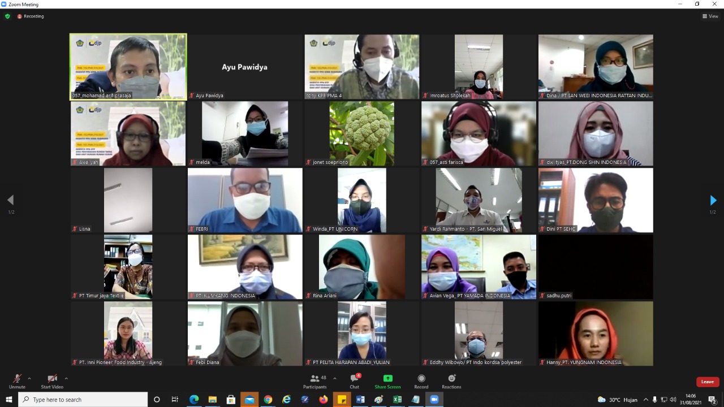Open Excel from the taskbar

(x=397, y=400)
